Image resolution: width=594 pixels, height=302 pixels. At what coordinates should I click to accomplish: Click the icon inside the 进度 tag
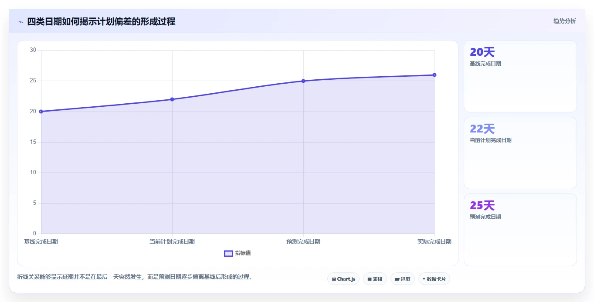tap(397, 279)
